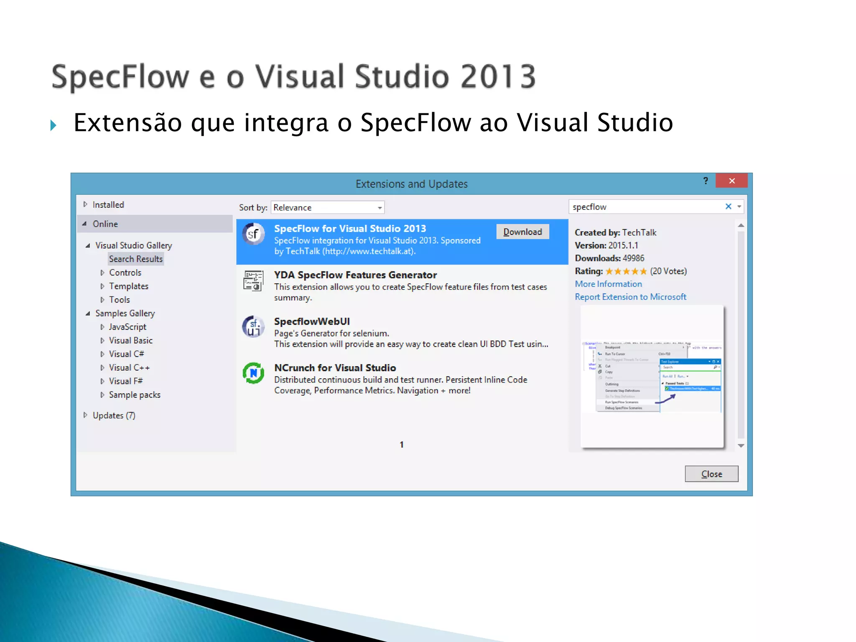Click page number 1 in results

click(402, 445)
